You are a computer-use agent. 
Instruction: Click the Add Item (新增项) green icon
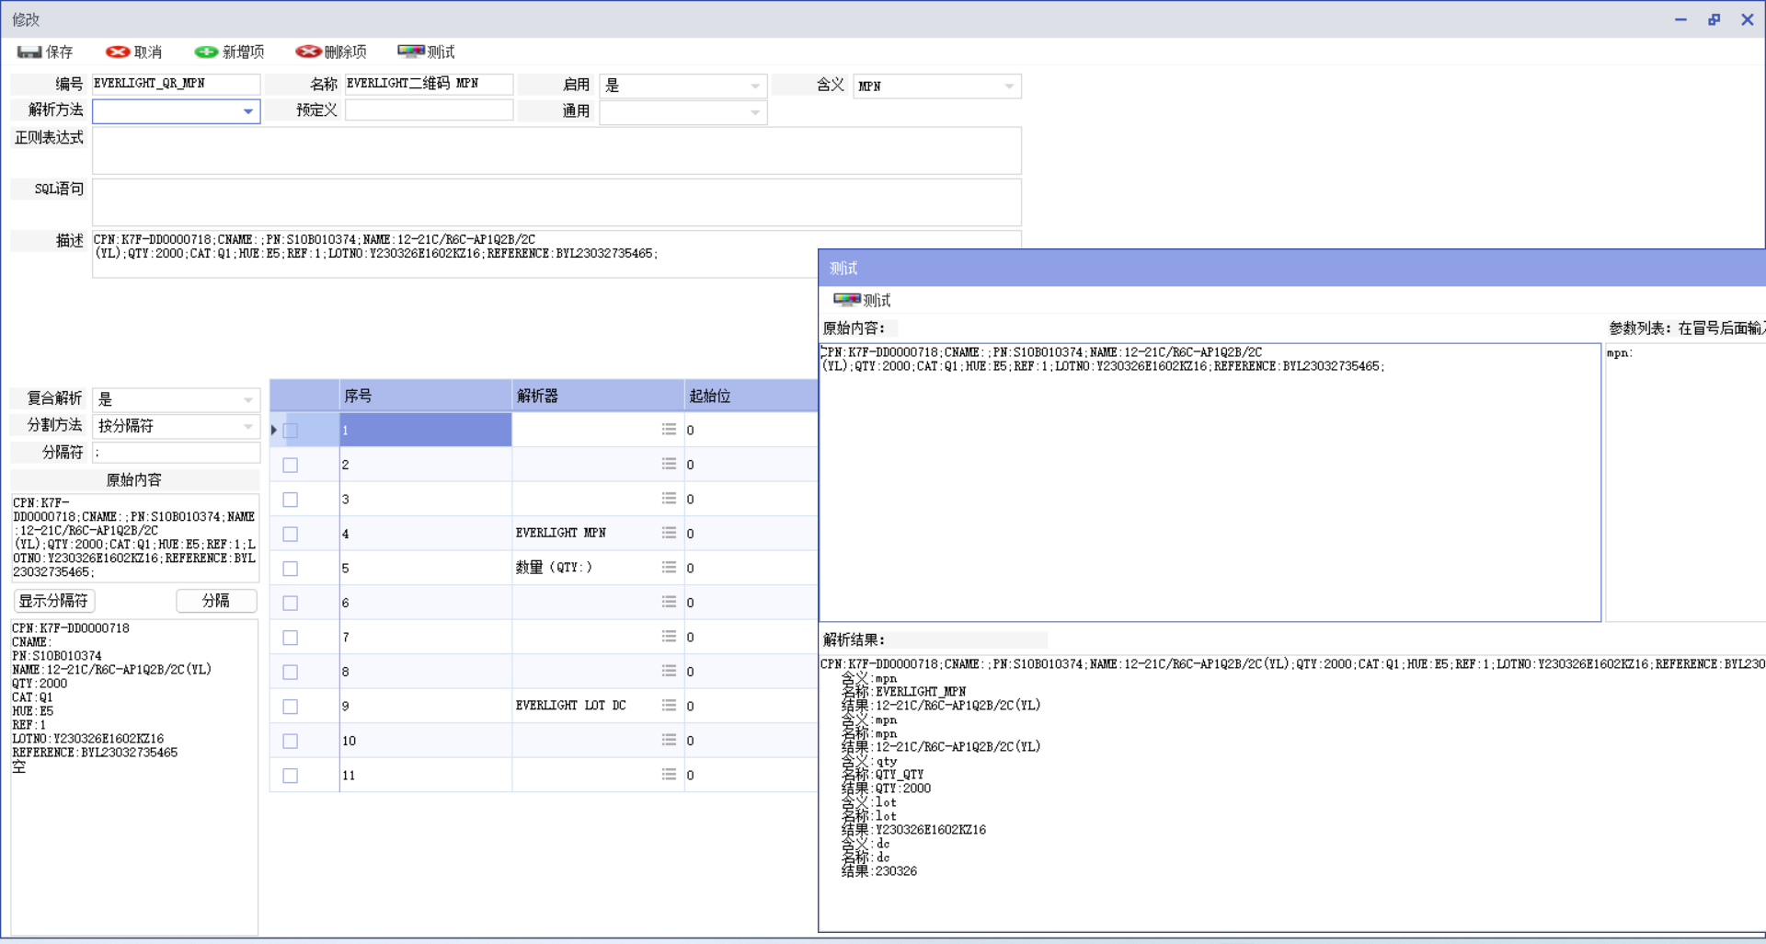(206, 52)
